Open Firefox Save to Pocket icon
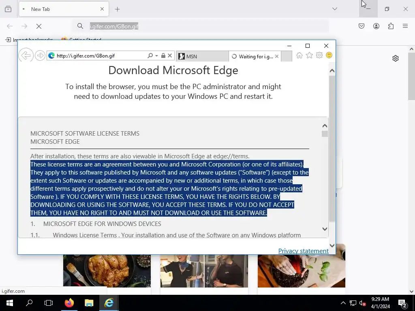The image size is (415, 311). (362, 26)
